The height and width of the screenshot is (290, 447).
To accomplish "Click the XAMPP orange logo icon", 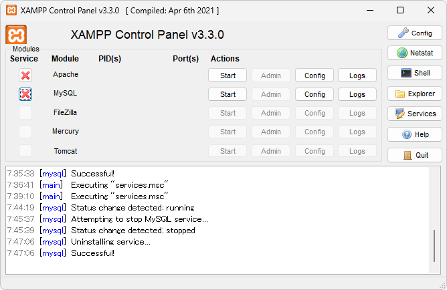I will 16,35.
